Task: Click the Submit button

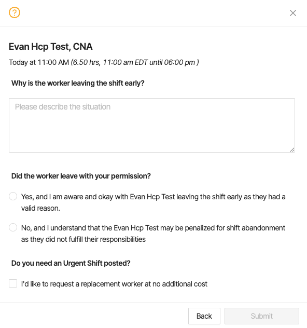Action: point(262,316)
